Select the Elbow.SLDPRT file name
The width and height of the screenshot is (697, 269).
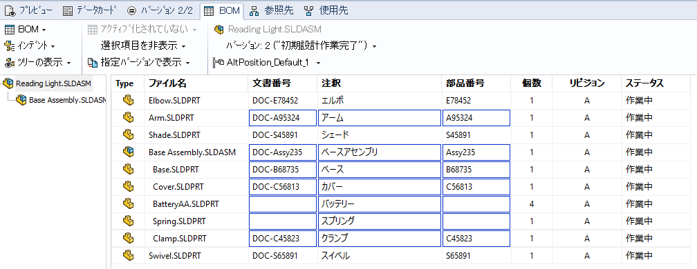pyautogui.click(x=174, y=101)
